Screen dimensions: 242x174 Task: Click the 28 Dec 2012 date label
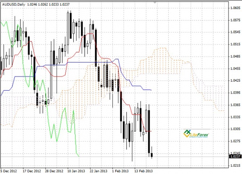[x=54, y=171]
